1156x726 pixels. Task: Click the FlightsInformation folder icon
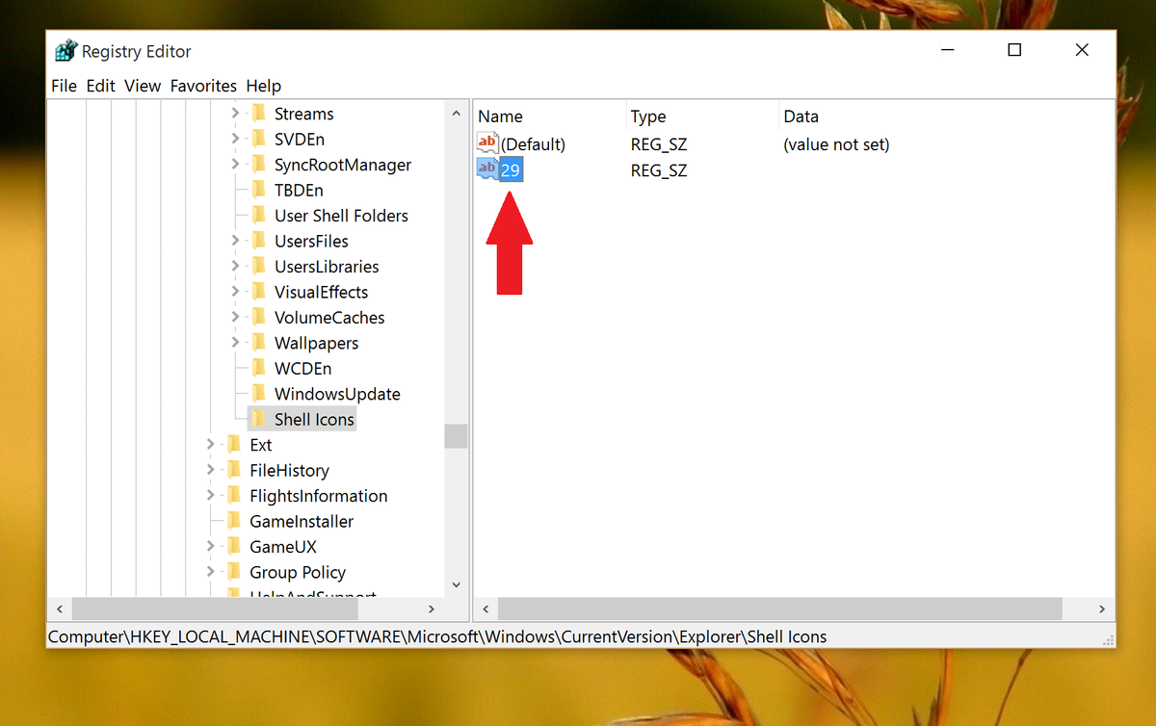pyautogui.click(x=232, y=496)
